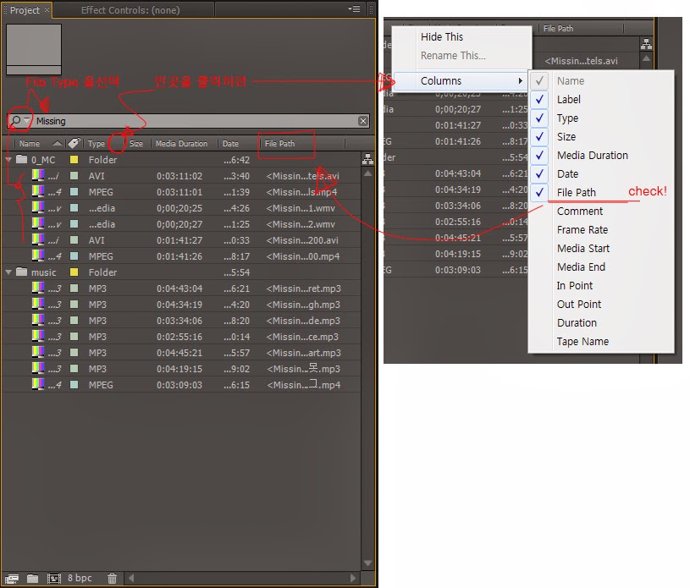Screen dimensions: 690x588
Task: Open the search options dropdown arrow
Action: coord(26,120)
